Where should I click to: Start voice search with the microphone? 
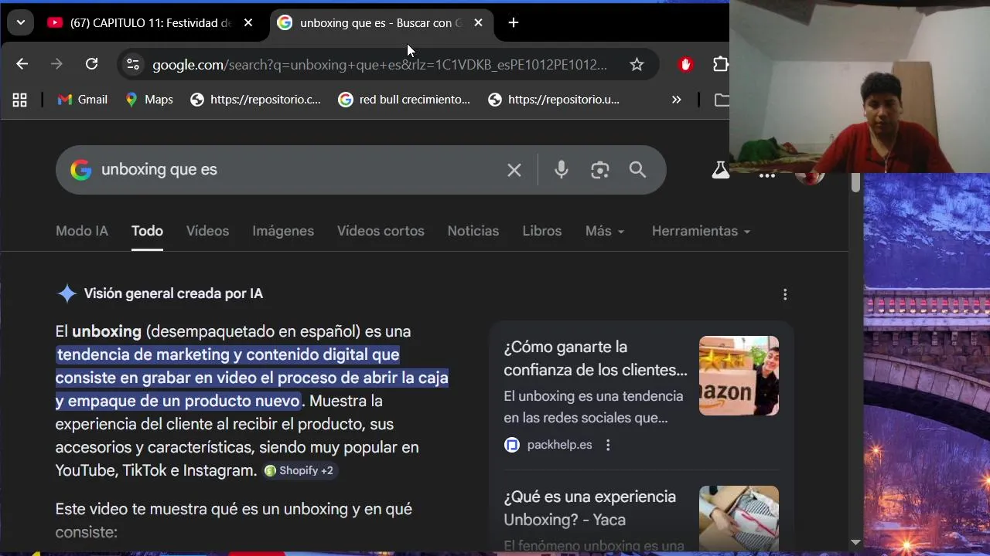pyautogui.click(x=562, y=170)
